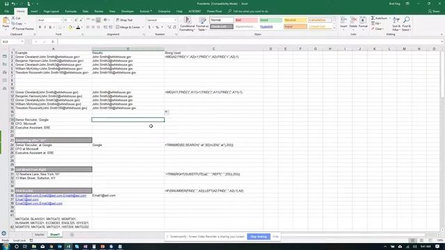Switch to the Formulas tab

click(x=71, y=11)
